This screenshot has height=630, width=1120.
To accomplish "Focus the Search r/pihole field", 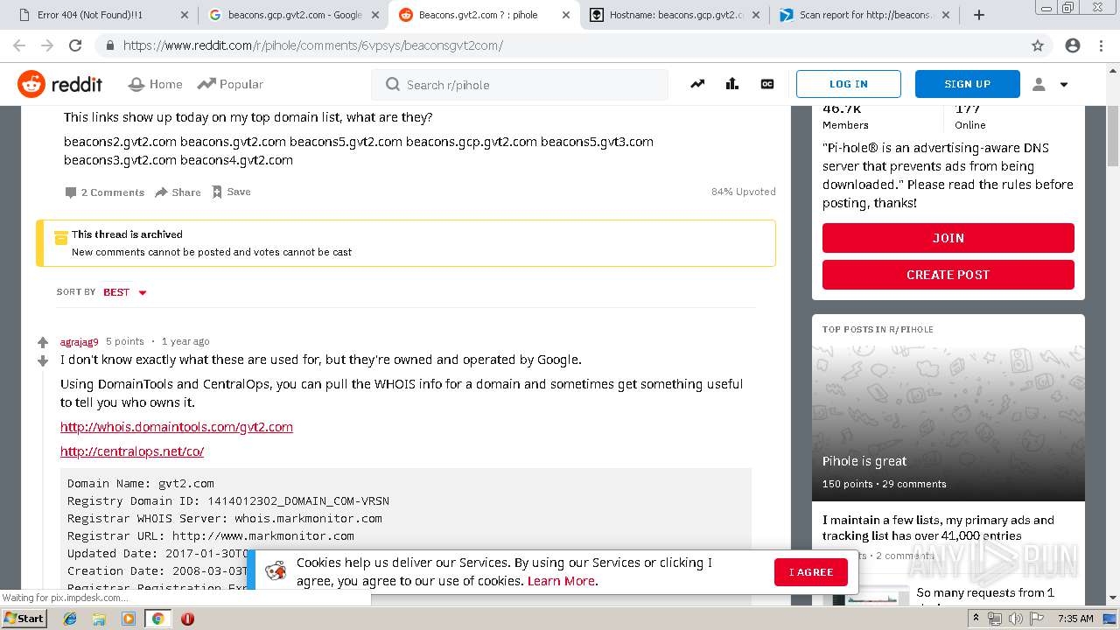I will [520, 85].
